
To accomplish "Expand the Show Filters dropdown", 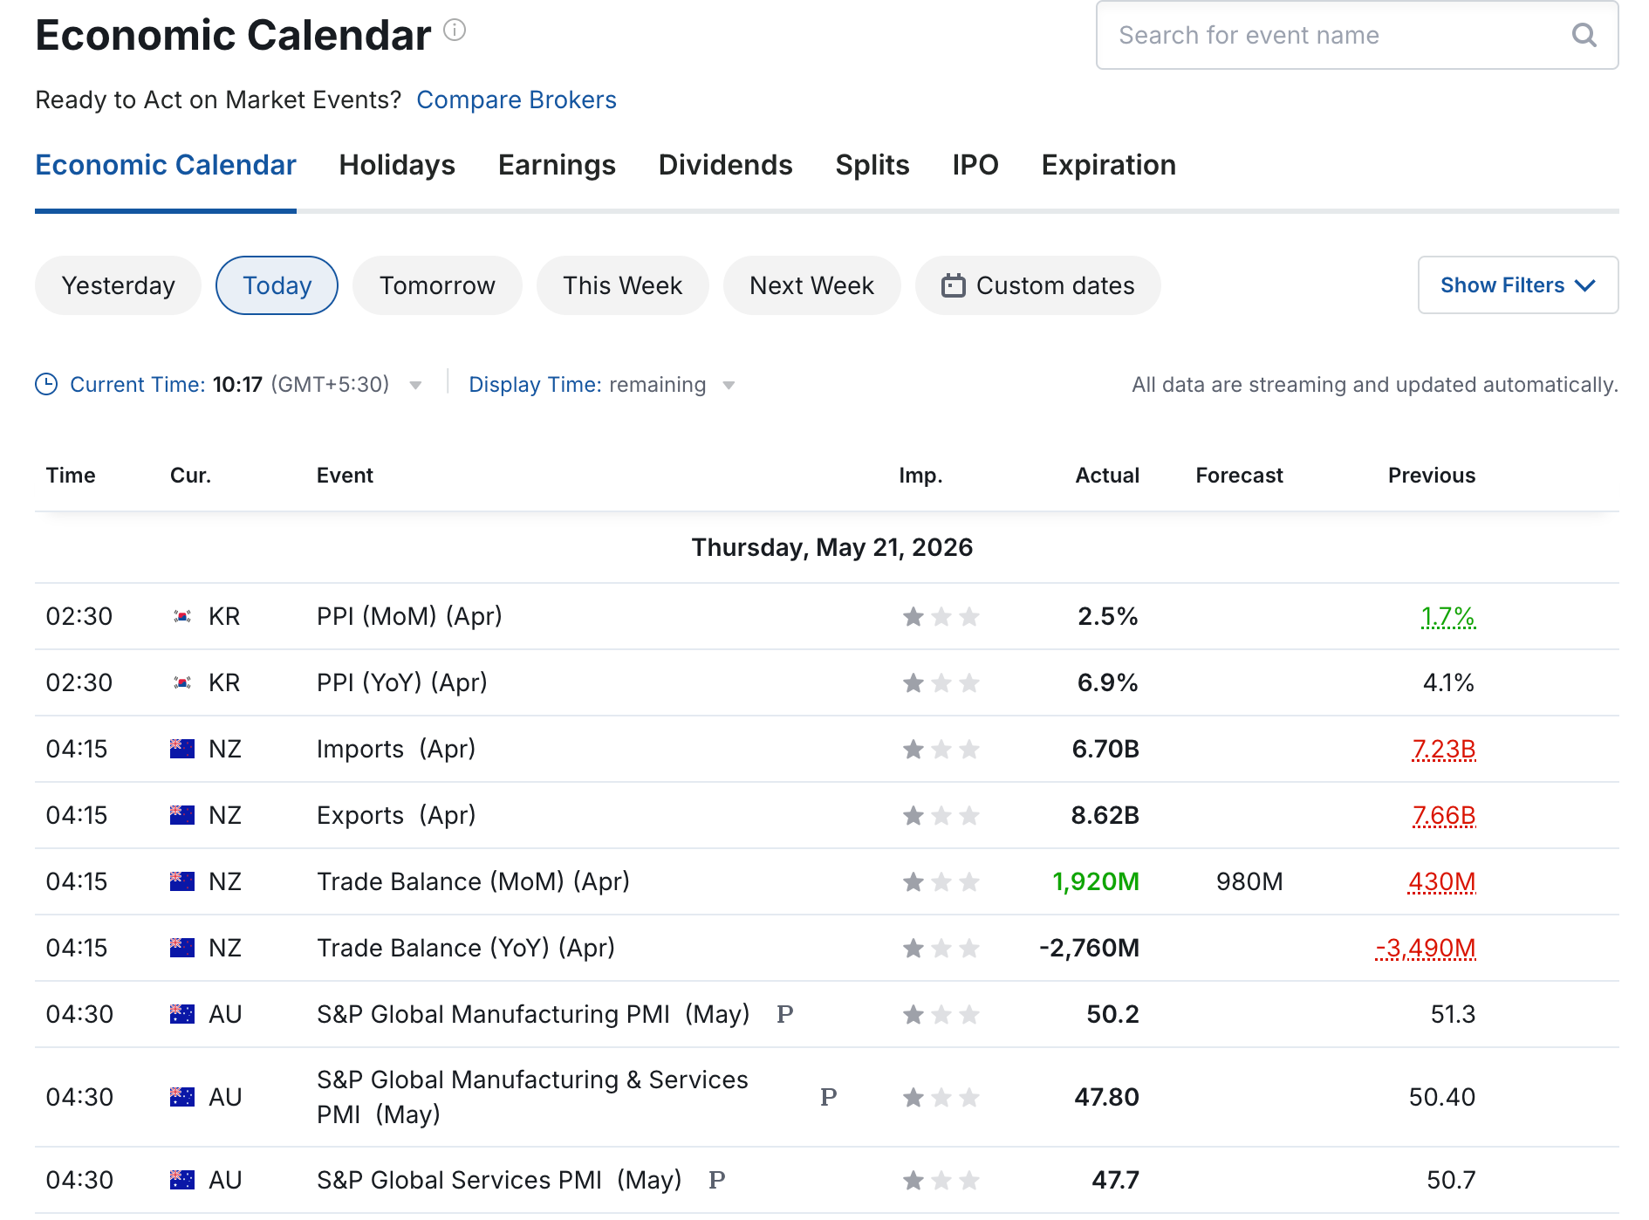I will [1518, 284].
